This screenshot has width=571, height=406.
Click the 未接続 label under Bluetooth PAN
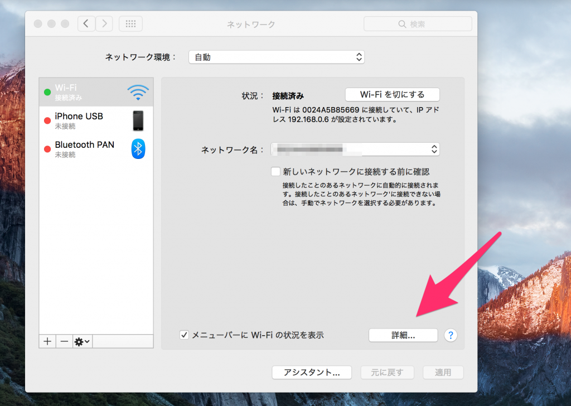[x=65, y=154]
